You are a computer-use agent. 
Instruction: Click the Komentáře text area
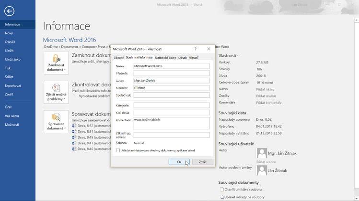point(172,123)
